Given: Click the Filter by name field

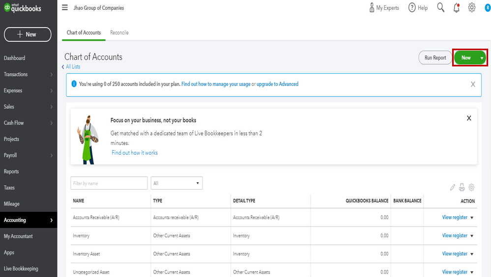Looking at the screenshot, I should tap(109, 183).
